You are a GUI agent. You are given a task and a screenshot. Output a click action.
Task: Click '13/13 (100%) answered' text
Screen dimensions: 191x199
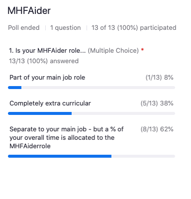tap(44, 61)
